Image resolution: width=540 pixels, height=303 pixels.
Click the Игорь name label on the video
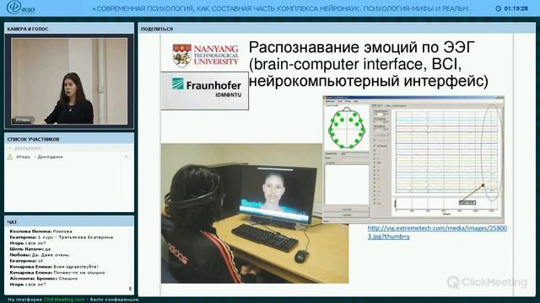point(23,120)
